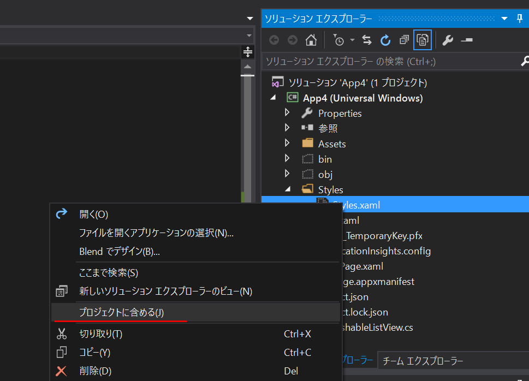Screen dimensions: 529x381
Task: Choose コピー(Y) copy entry
Action: click(195, 352)
